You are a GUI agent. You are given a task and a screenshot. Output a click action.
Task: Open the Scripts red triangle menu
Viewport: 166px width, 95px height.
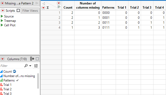point(3,10)
